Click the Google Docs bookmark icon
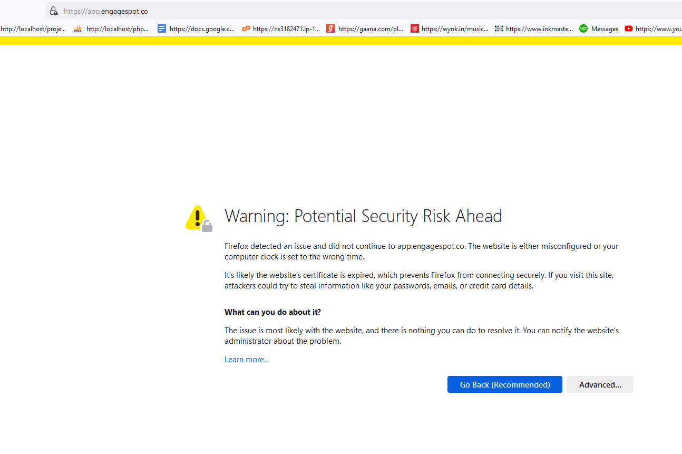This screenshot has width=682, height=454. point(162,29)
